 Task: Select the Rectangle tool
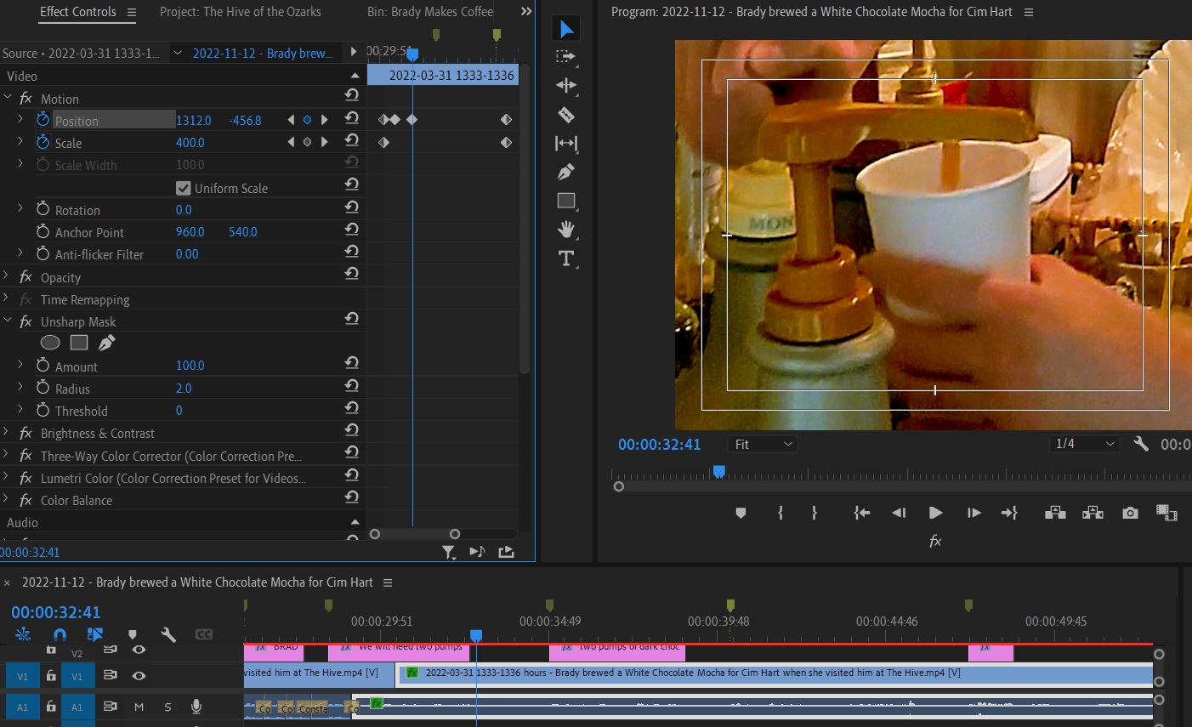coord(566,202)
